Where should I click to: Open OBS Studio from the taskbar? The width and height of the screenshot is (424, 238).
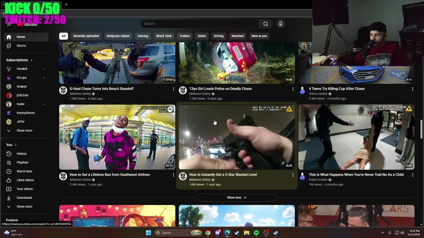266,233
